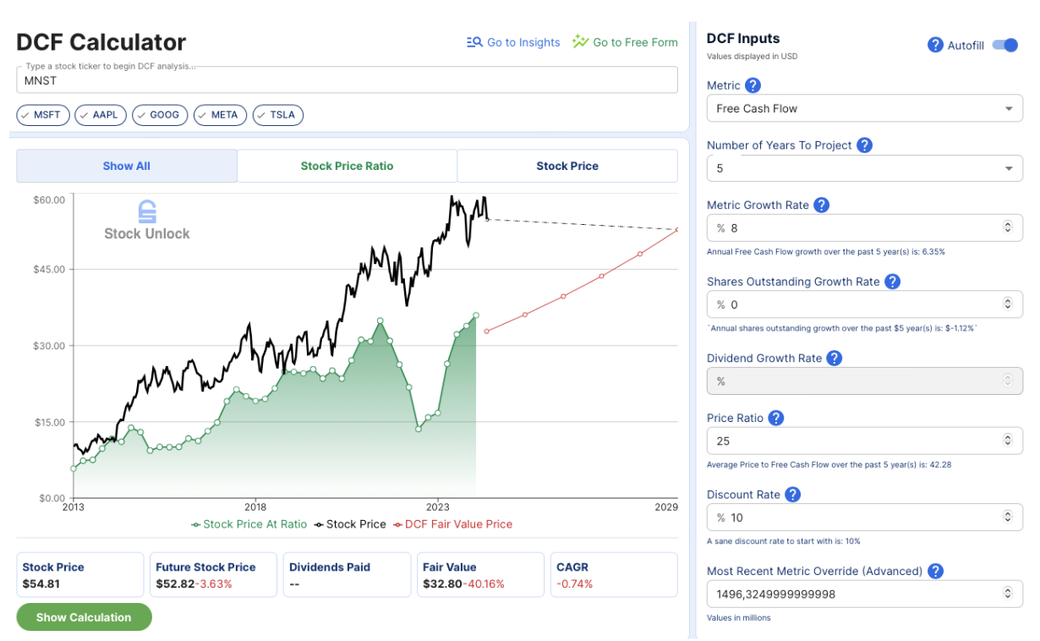1040x641 pixels.
Task: Click the Show Calculation button
Action: pos(84,617)
